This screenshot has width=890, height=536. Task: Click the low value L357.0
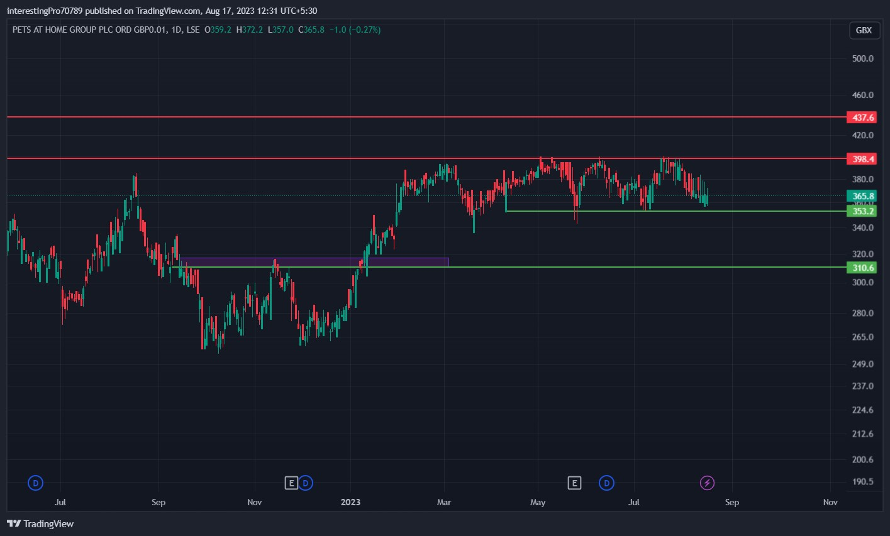click(x=281, y=30)
